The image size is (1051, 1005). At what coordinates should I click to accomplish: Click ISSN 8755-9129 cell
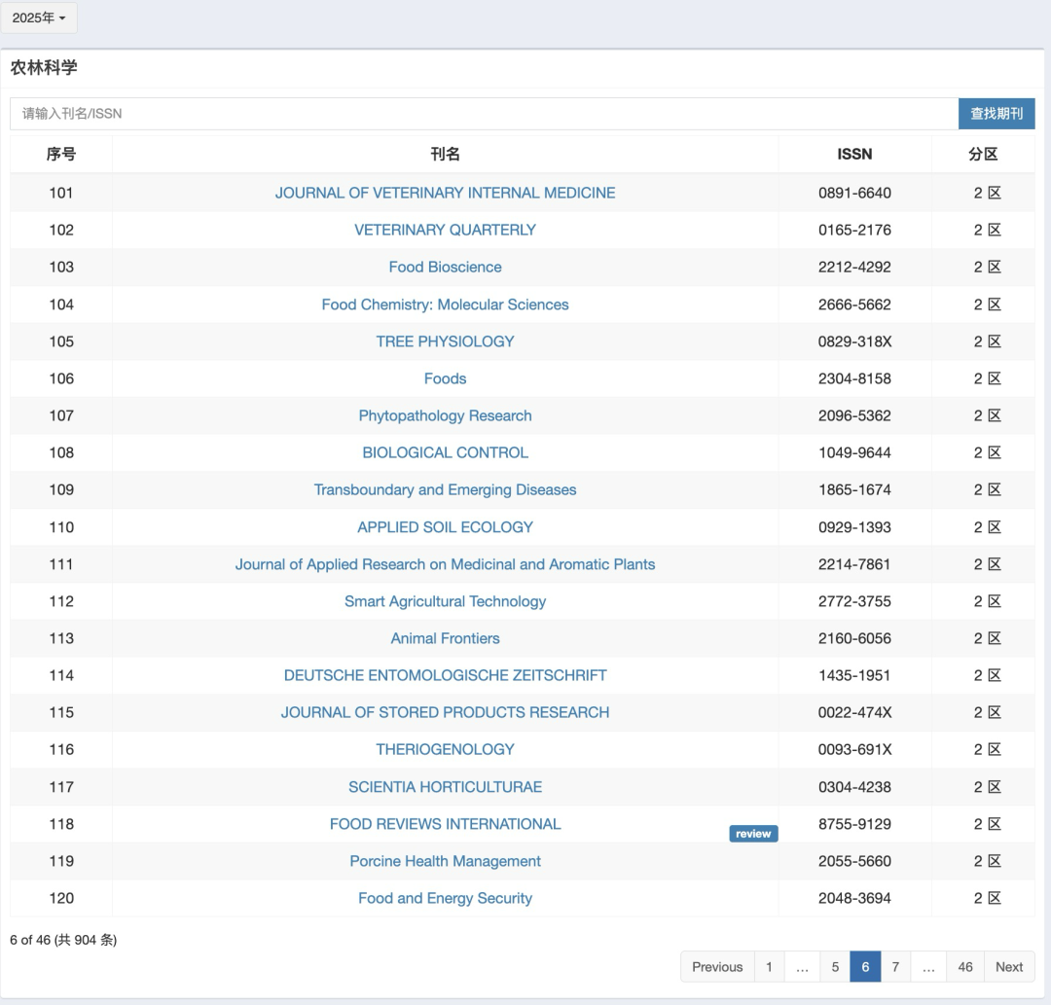[854, 823]
